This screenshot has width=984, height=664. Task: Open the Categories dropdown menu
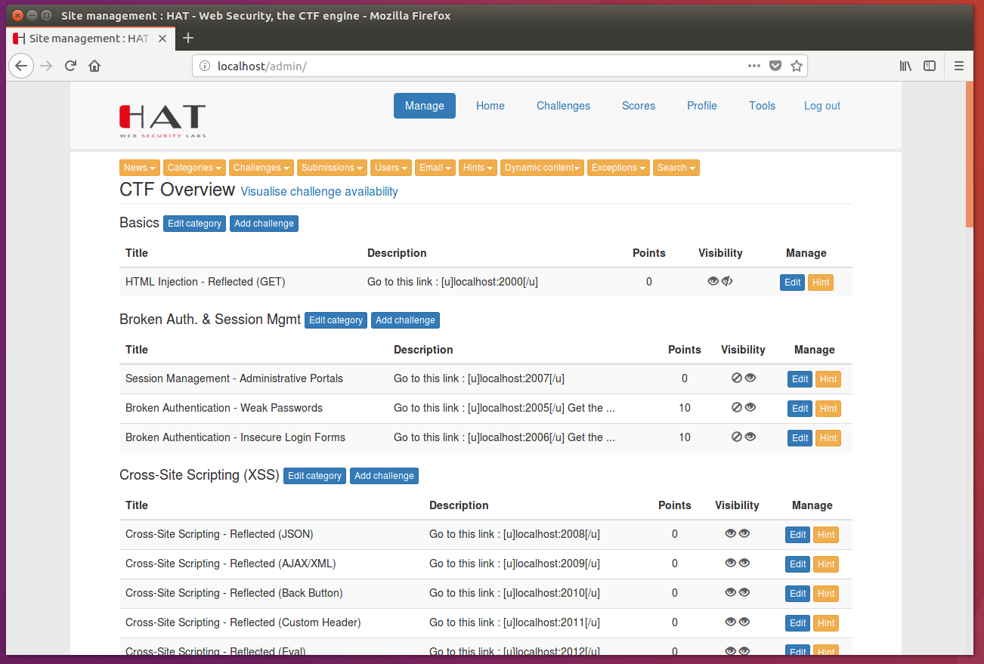click(x=194, y=168)
